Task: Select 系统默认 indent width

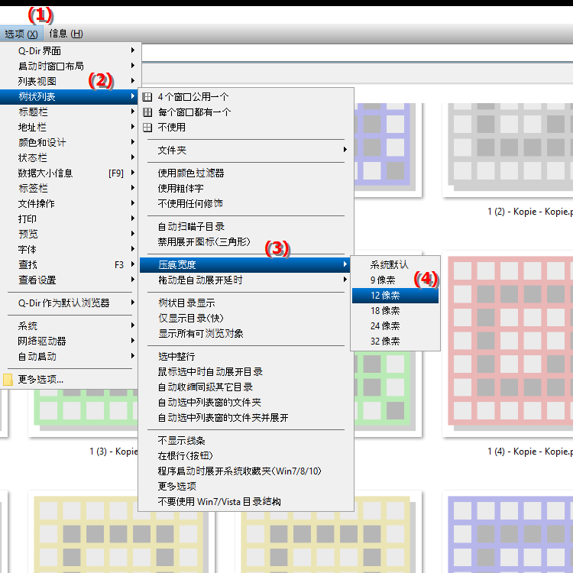Action: 396,265
